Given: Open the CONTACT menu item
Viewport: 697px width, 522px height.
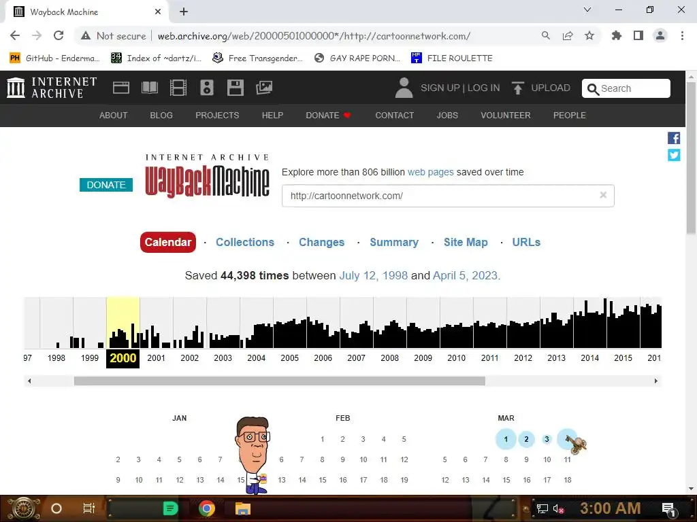Looking at the screenshot, I should [x=394, y=116].
